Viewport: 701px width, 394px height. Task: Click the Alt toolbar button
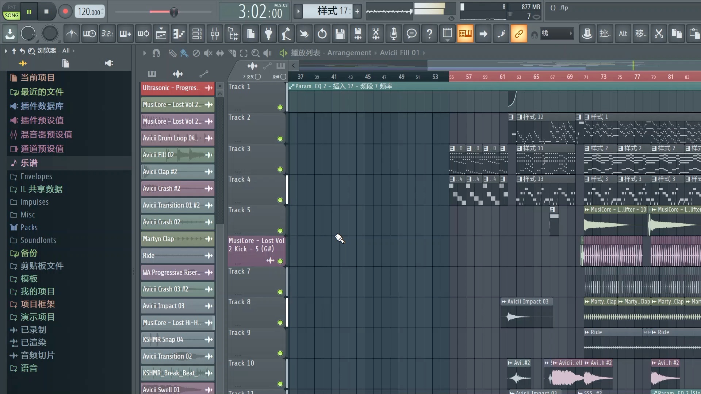pos(623,34)
